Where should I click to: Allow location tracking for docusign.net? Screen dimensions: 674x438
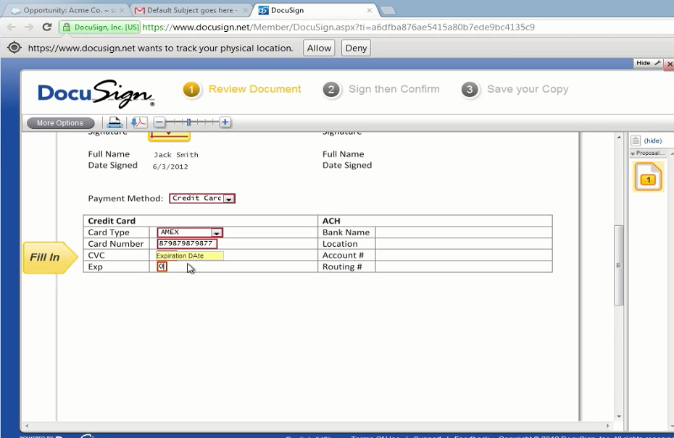pyautogui.click(x=319, y=48)
